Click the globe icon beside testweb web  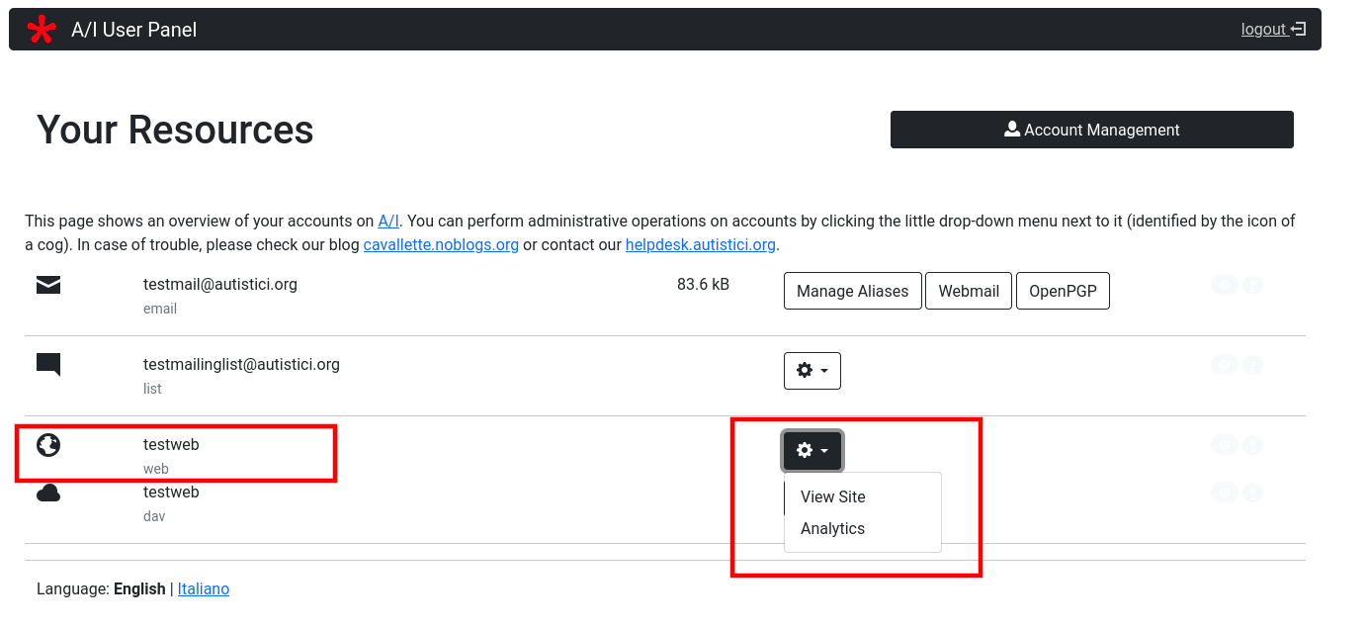click(x=48, y=445)
